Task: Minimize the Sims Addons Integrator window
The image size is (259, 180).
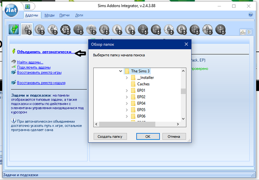Action: click(x=219, y=6)
